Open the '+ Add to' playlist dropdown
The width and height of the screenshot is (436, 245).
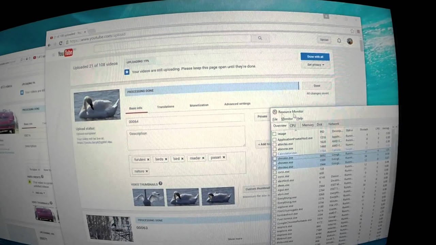(x=264, y=144)
